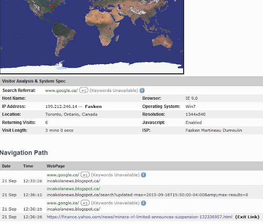Click Time column header
This screenshot has width=263, height=224.
(x=28, y=166)
